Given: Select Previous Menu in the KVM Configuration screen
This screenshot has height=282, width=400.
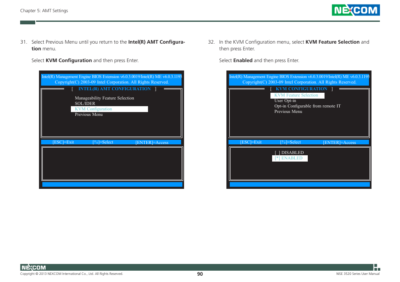Looking at the screenshot, I should pyautogui.click(x=288, y=111).
